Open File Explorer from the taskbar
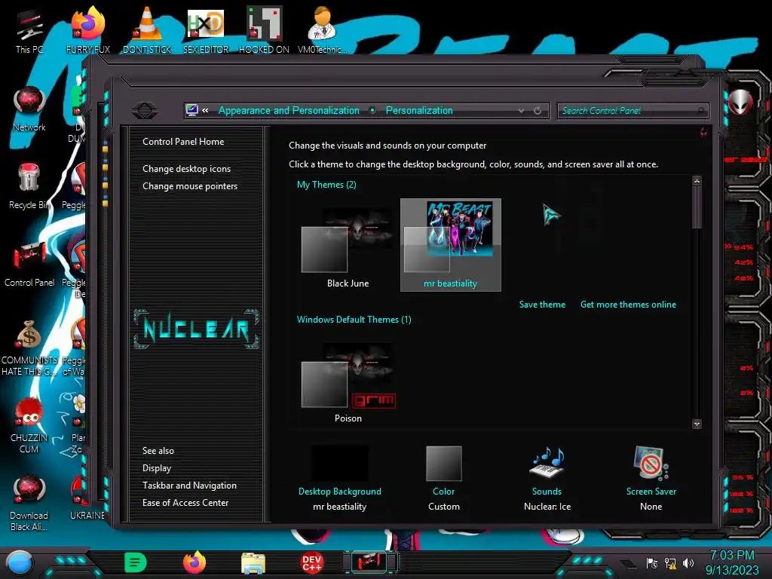The width and height of the screenshot is (772, 579). coord(253,563)
